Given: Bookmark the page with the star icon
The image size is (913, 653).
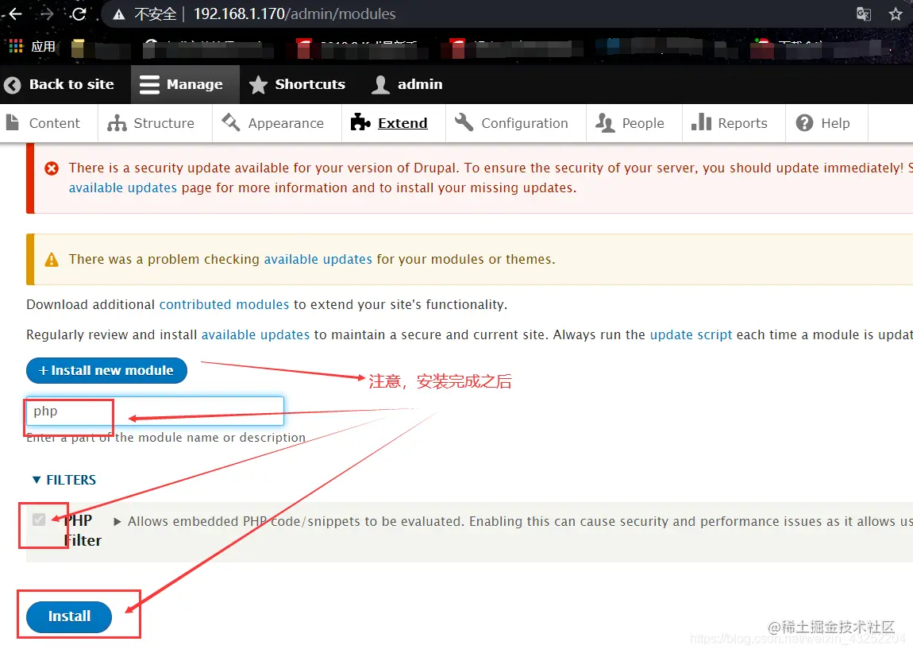Looking at the screenshot, I should [x=896, y=14].
